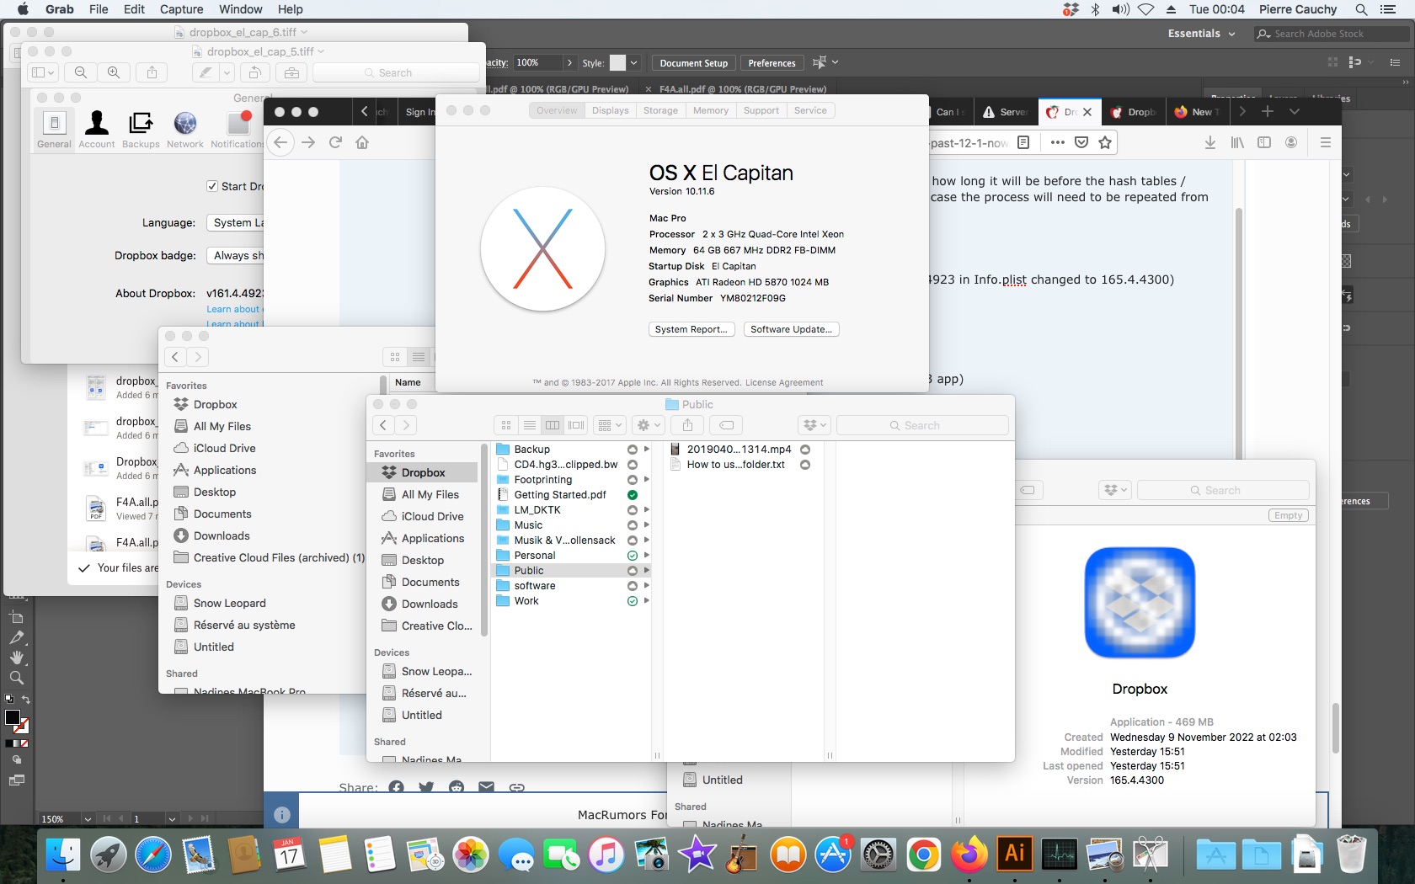Viewport: 1415px width, 884px height.
Task: Open the Essentials workspace dropdown
Action: (x=1201, y=34)
